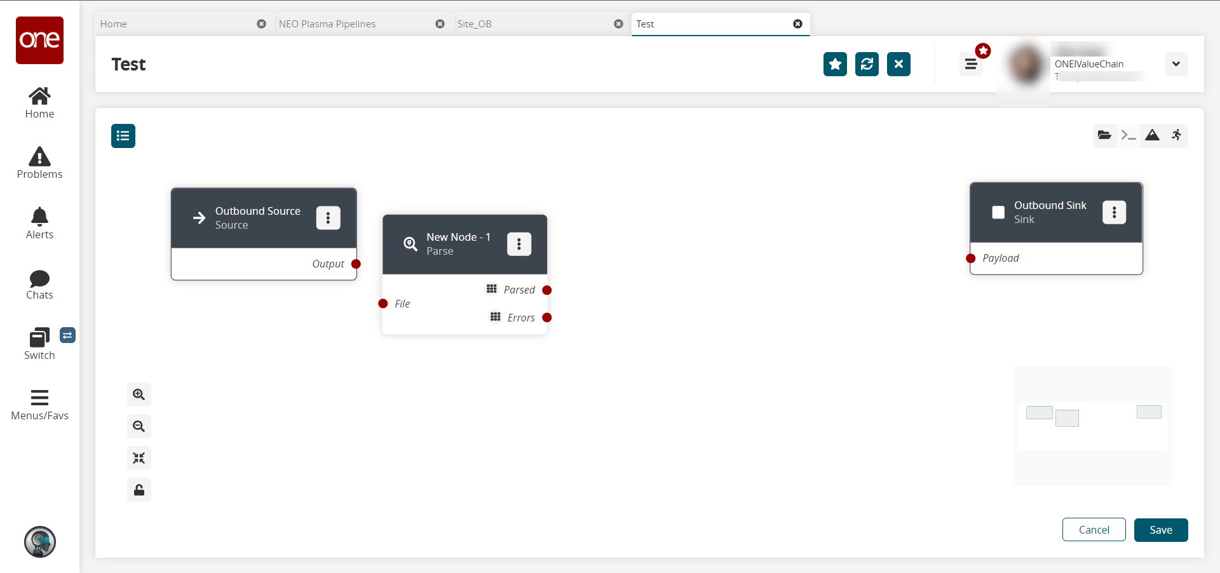Switch to the Home tab
Image resolution: width=1220 pixels, height=573 pixels.
(114, 24)
